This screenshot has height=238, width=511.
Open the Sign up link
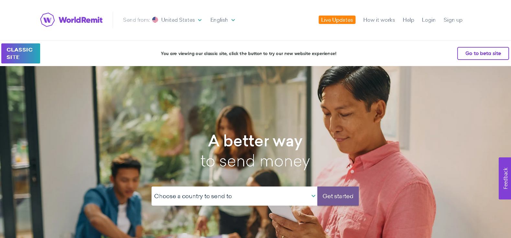(453, 20)
